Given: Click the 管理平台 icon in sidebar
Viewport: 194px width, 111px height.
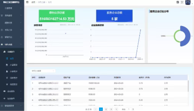Looking at the screenshot, I should click(2, 37).
